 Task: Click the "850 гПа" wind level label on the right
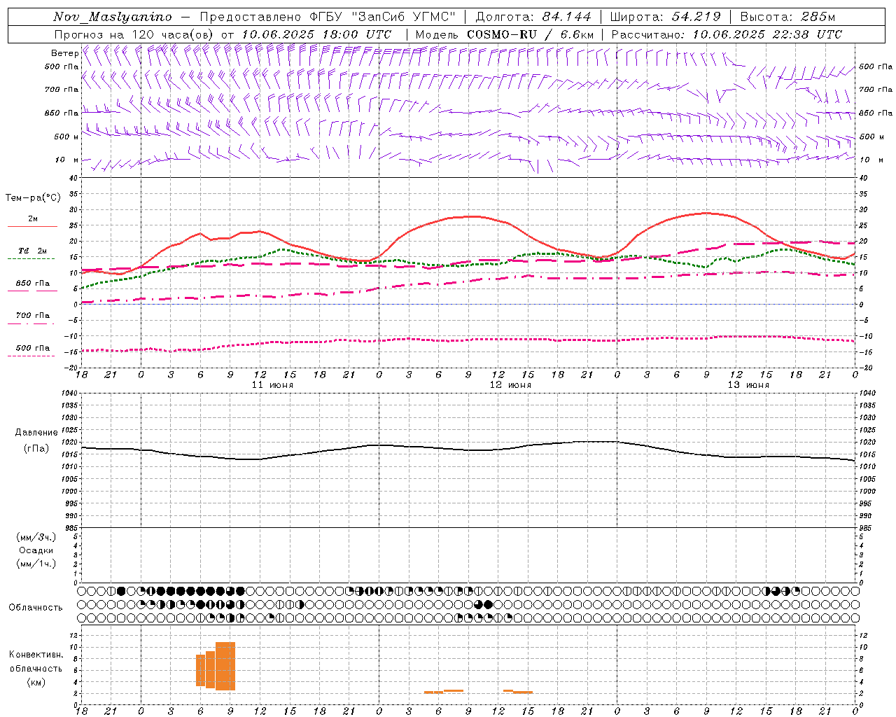tap(876, 113)
